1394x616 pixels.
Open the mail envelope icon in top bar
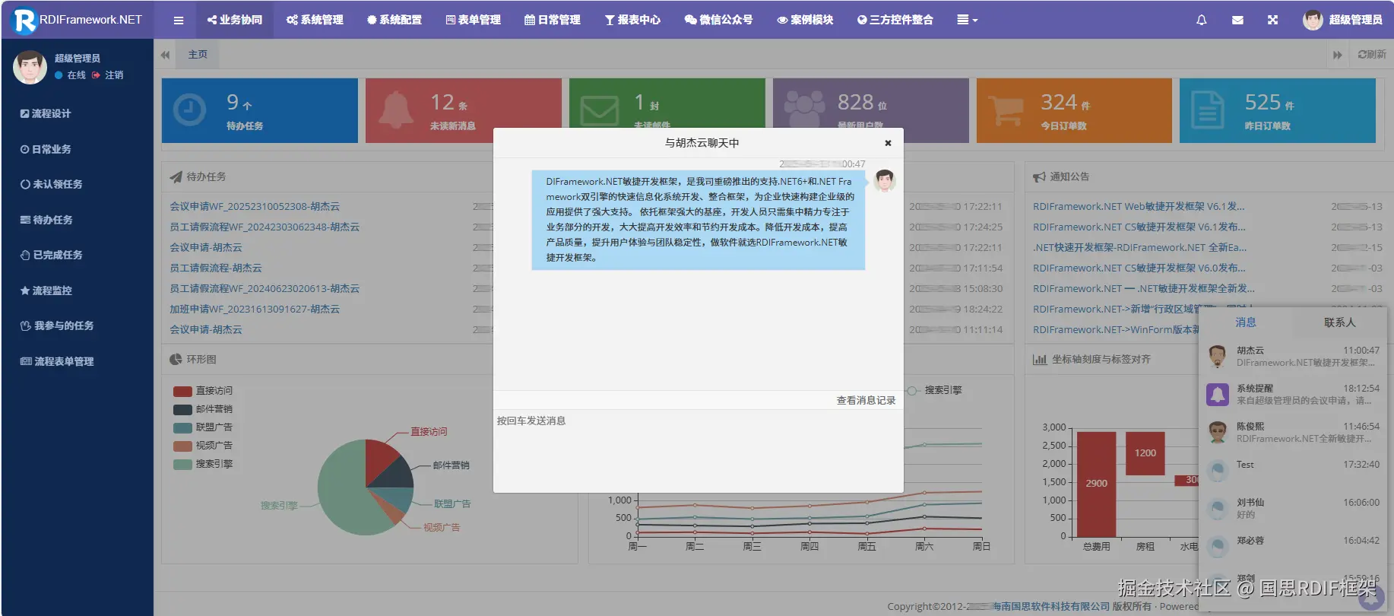click(x=1237, y=20)
